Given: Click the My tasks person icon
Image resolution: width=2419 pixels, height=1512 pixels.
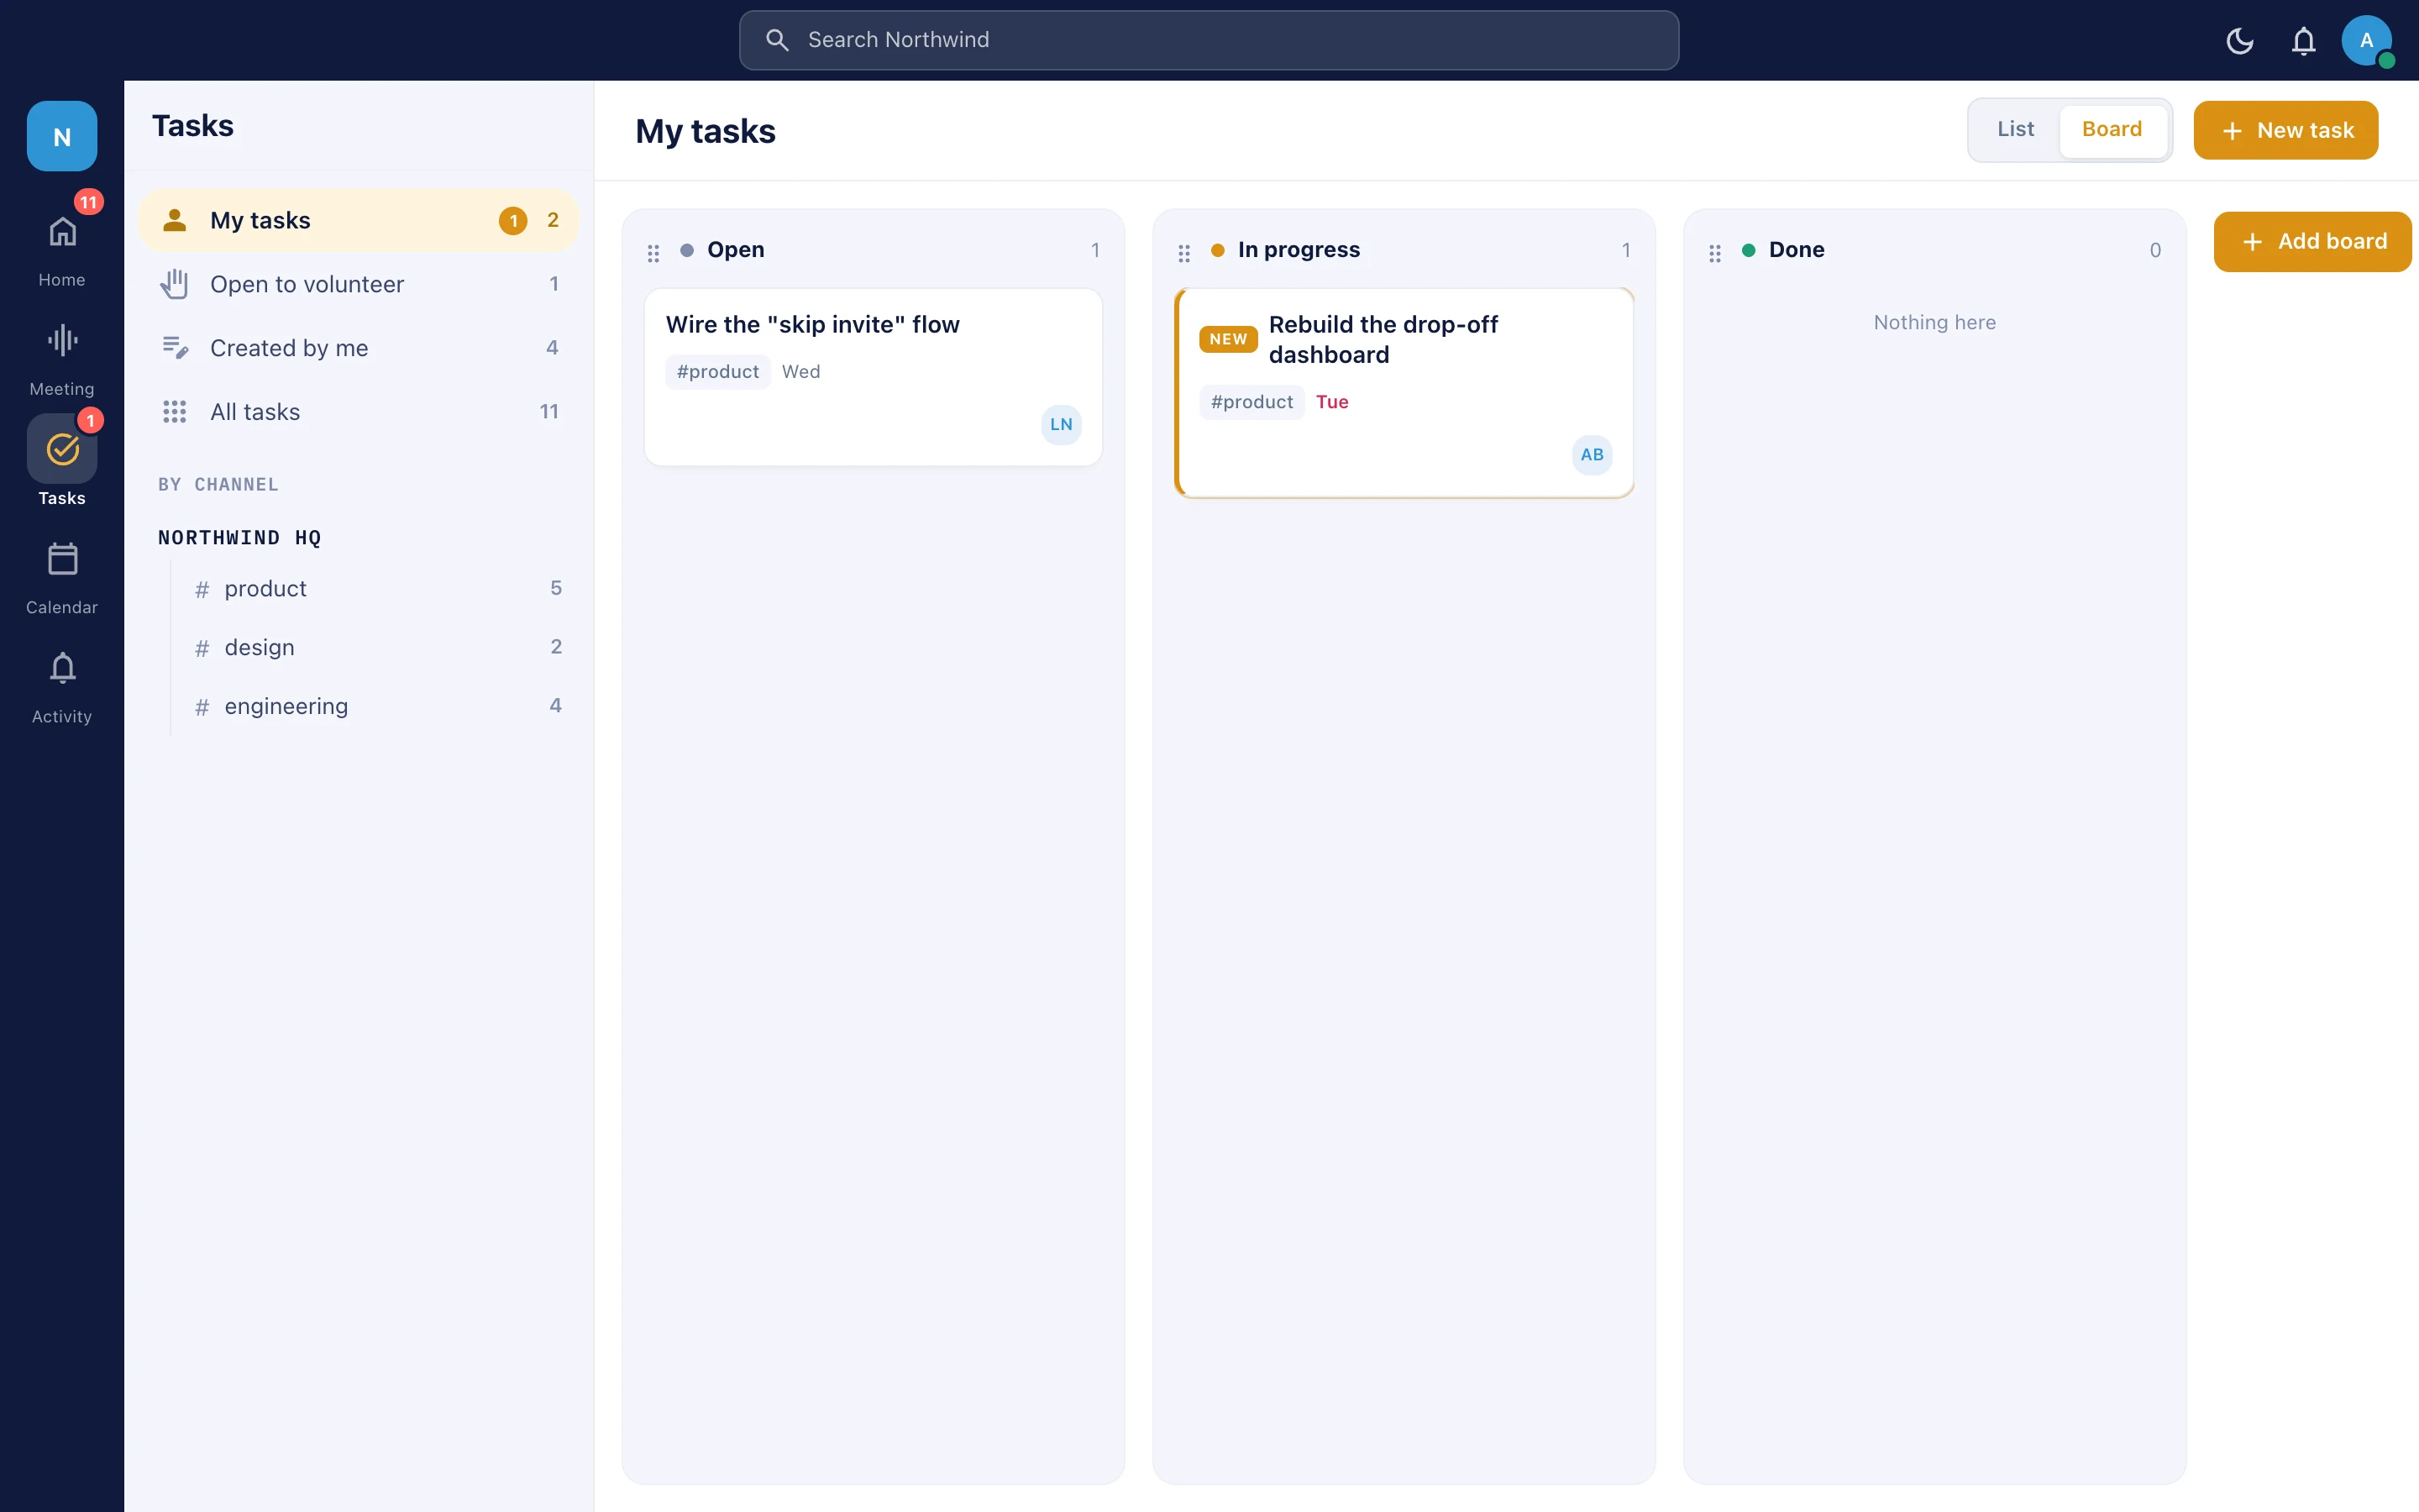Looking at the screenshot, I should click(175, 220).
